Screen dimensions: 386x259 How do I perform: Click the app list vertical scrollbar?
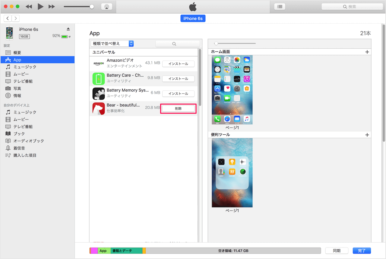(x=200, y=77)
